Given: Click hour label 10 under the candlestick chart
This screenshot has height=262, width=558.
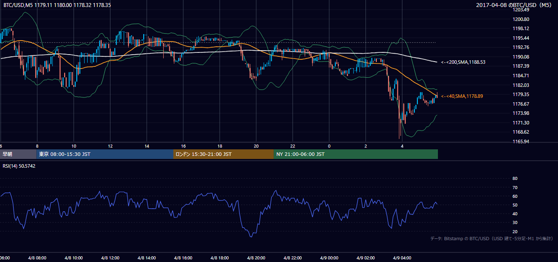Looking at the screenshot, I should 74,146.
